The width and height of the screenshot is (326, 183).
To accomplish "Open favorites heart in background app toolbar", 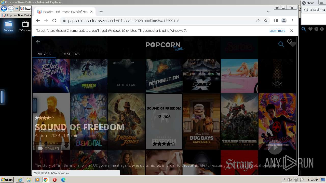I will coord(310,29).
